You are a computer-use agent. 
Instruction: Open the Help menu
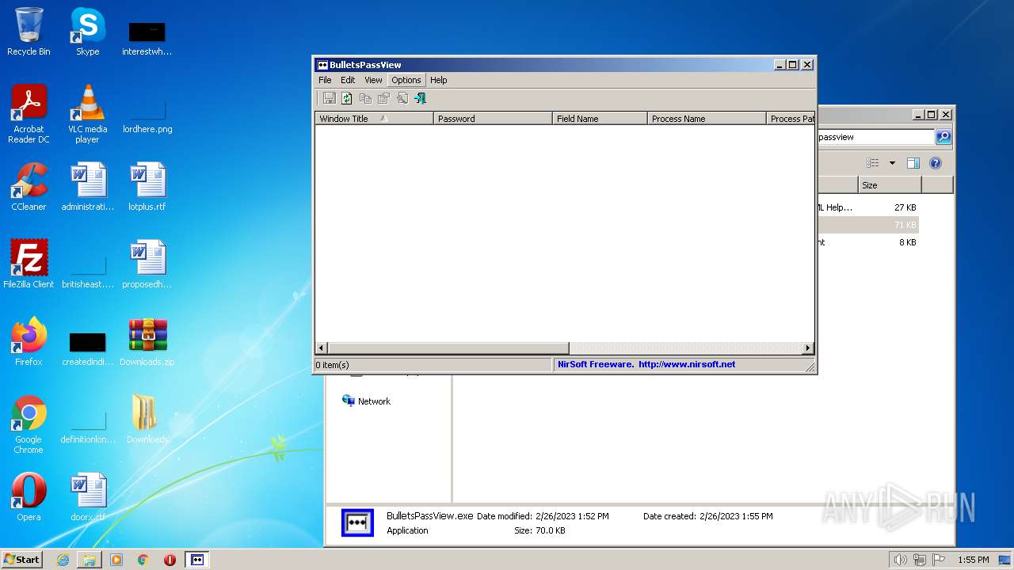tap(439, 80)
